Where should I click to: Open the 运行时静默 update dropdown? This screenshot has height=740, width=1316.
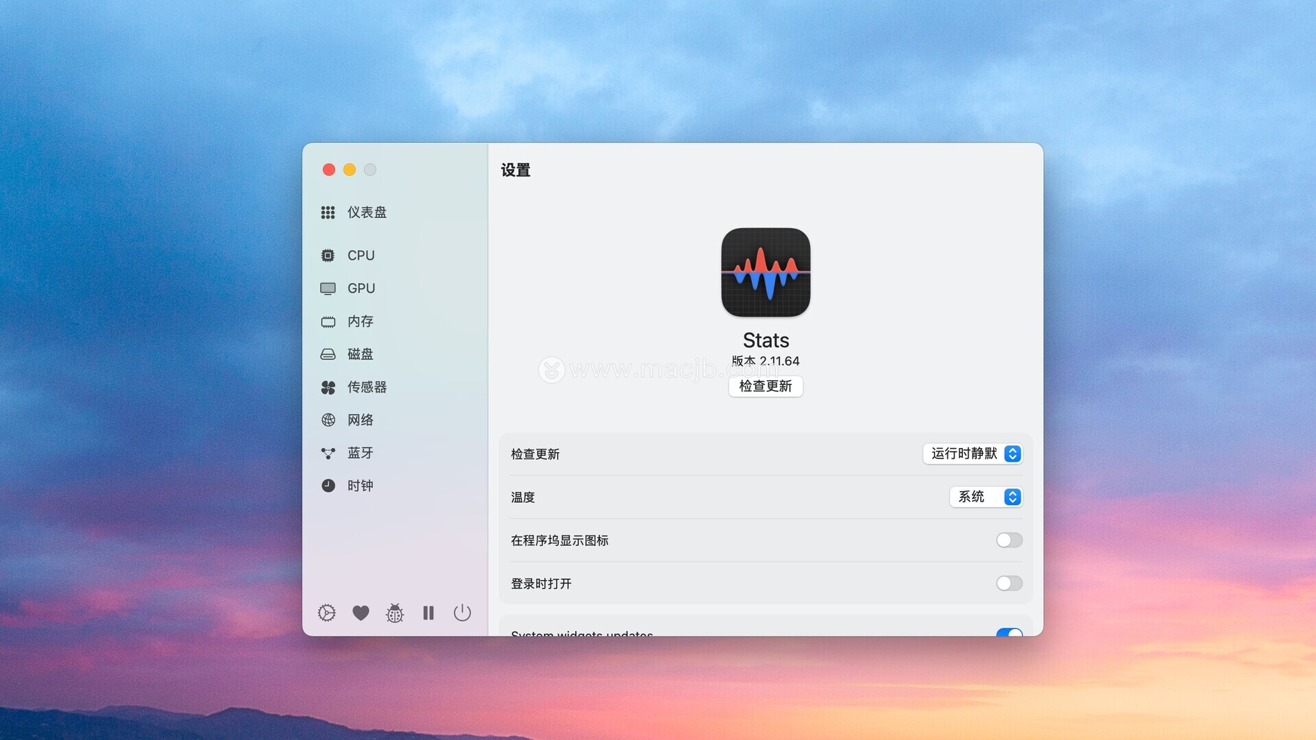coord(973,454)
